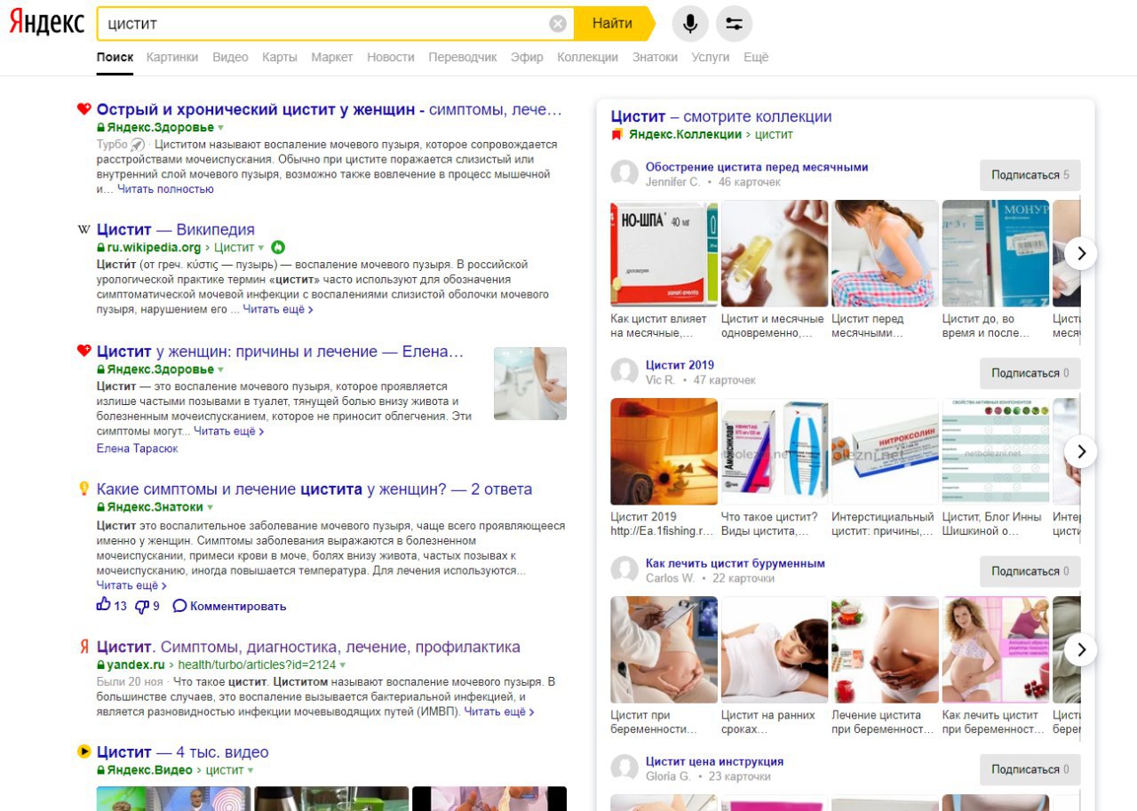The width and height of the screenshot is (1137, 811).
Task: Show next cards in Обострение цистита перед месячными row
Action: pyautogui.click(x=1081, y=253)
